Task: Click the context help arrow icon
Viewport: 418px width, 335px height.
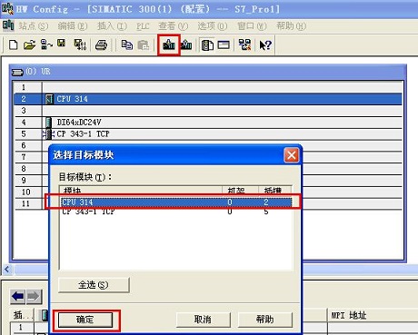Action: pos(265,45)
